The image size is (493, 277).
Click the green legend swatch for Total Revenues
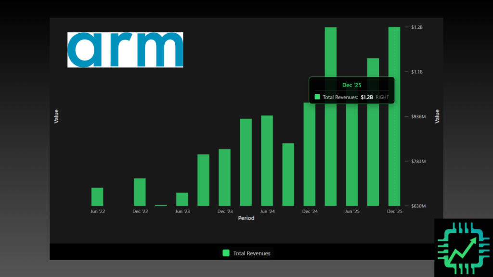click(x=226, y=253)
